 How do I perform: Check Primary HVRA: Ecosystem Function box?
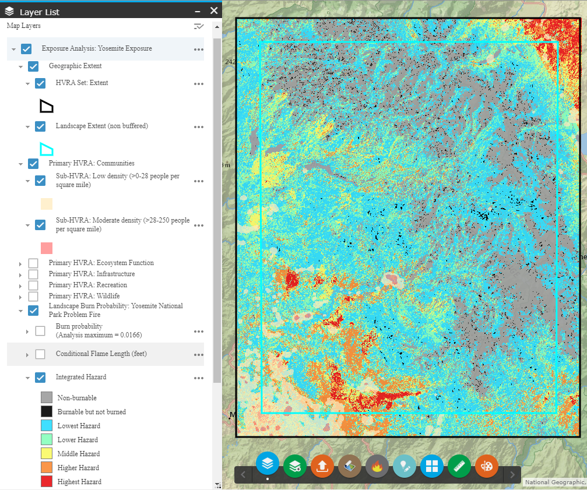pos(33,263)
